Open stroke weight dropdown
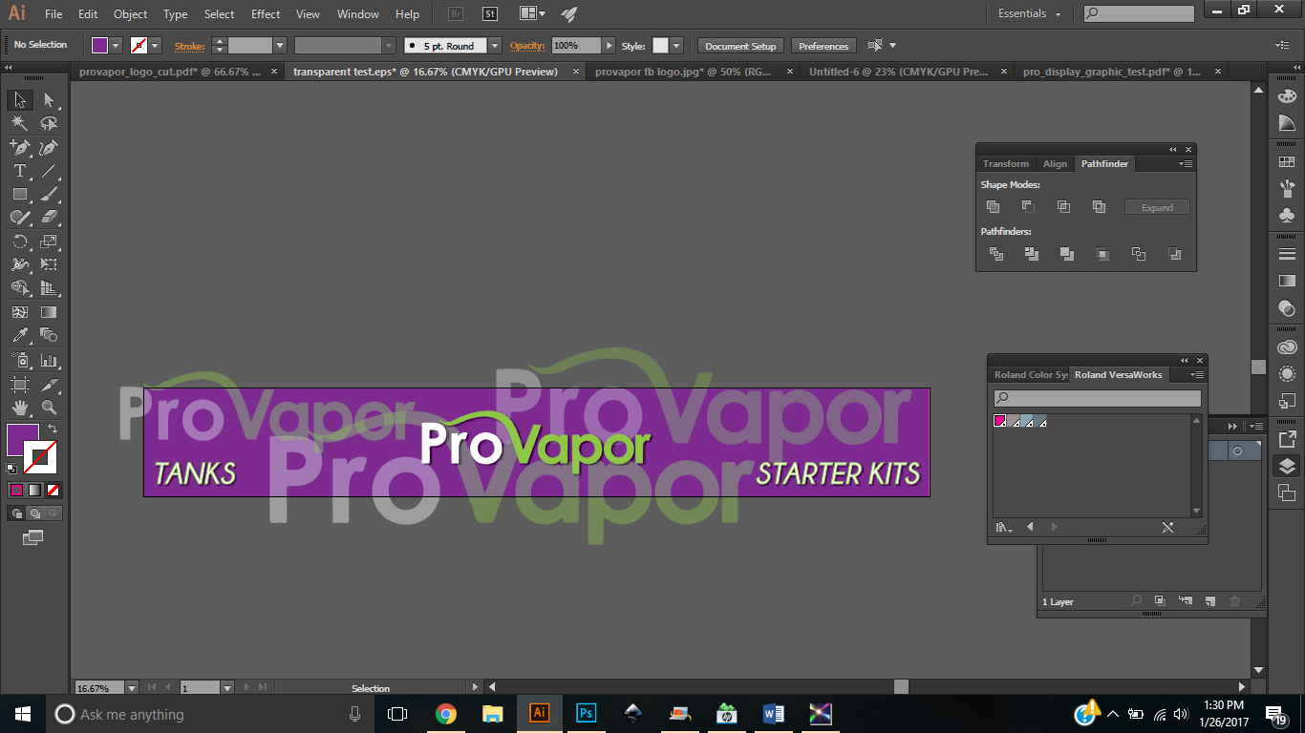Viewport: 1305px width, 733px height. coord(280,45)
